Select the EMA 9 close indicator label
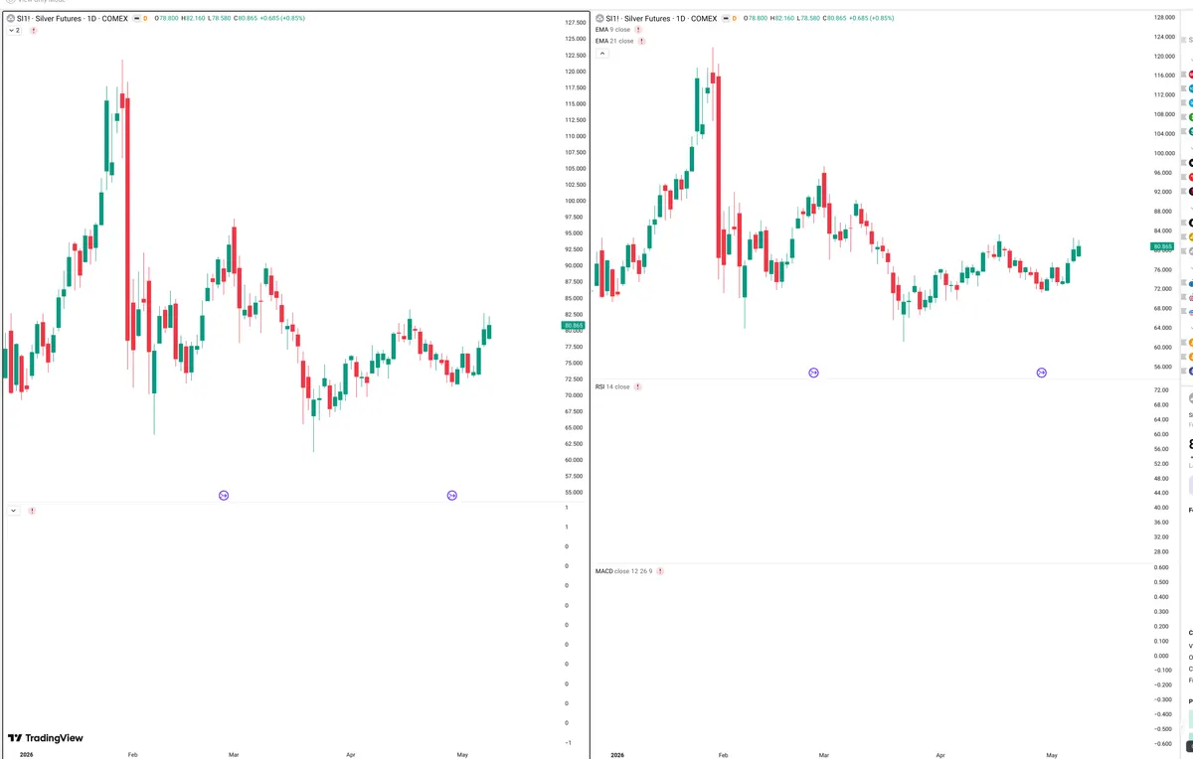Screen dimensions: 1193x759 coord(612,30)
